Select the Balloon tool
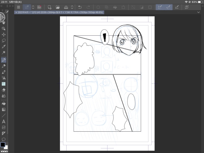The height and width of the screenshot is (153, 204). click(x=4, y=139)
